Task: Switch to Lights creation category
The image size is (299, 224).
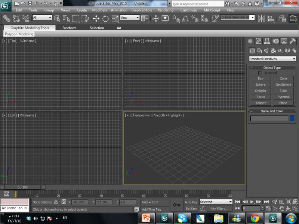Action: (266, 51)
